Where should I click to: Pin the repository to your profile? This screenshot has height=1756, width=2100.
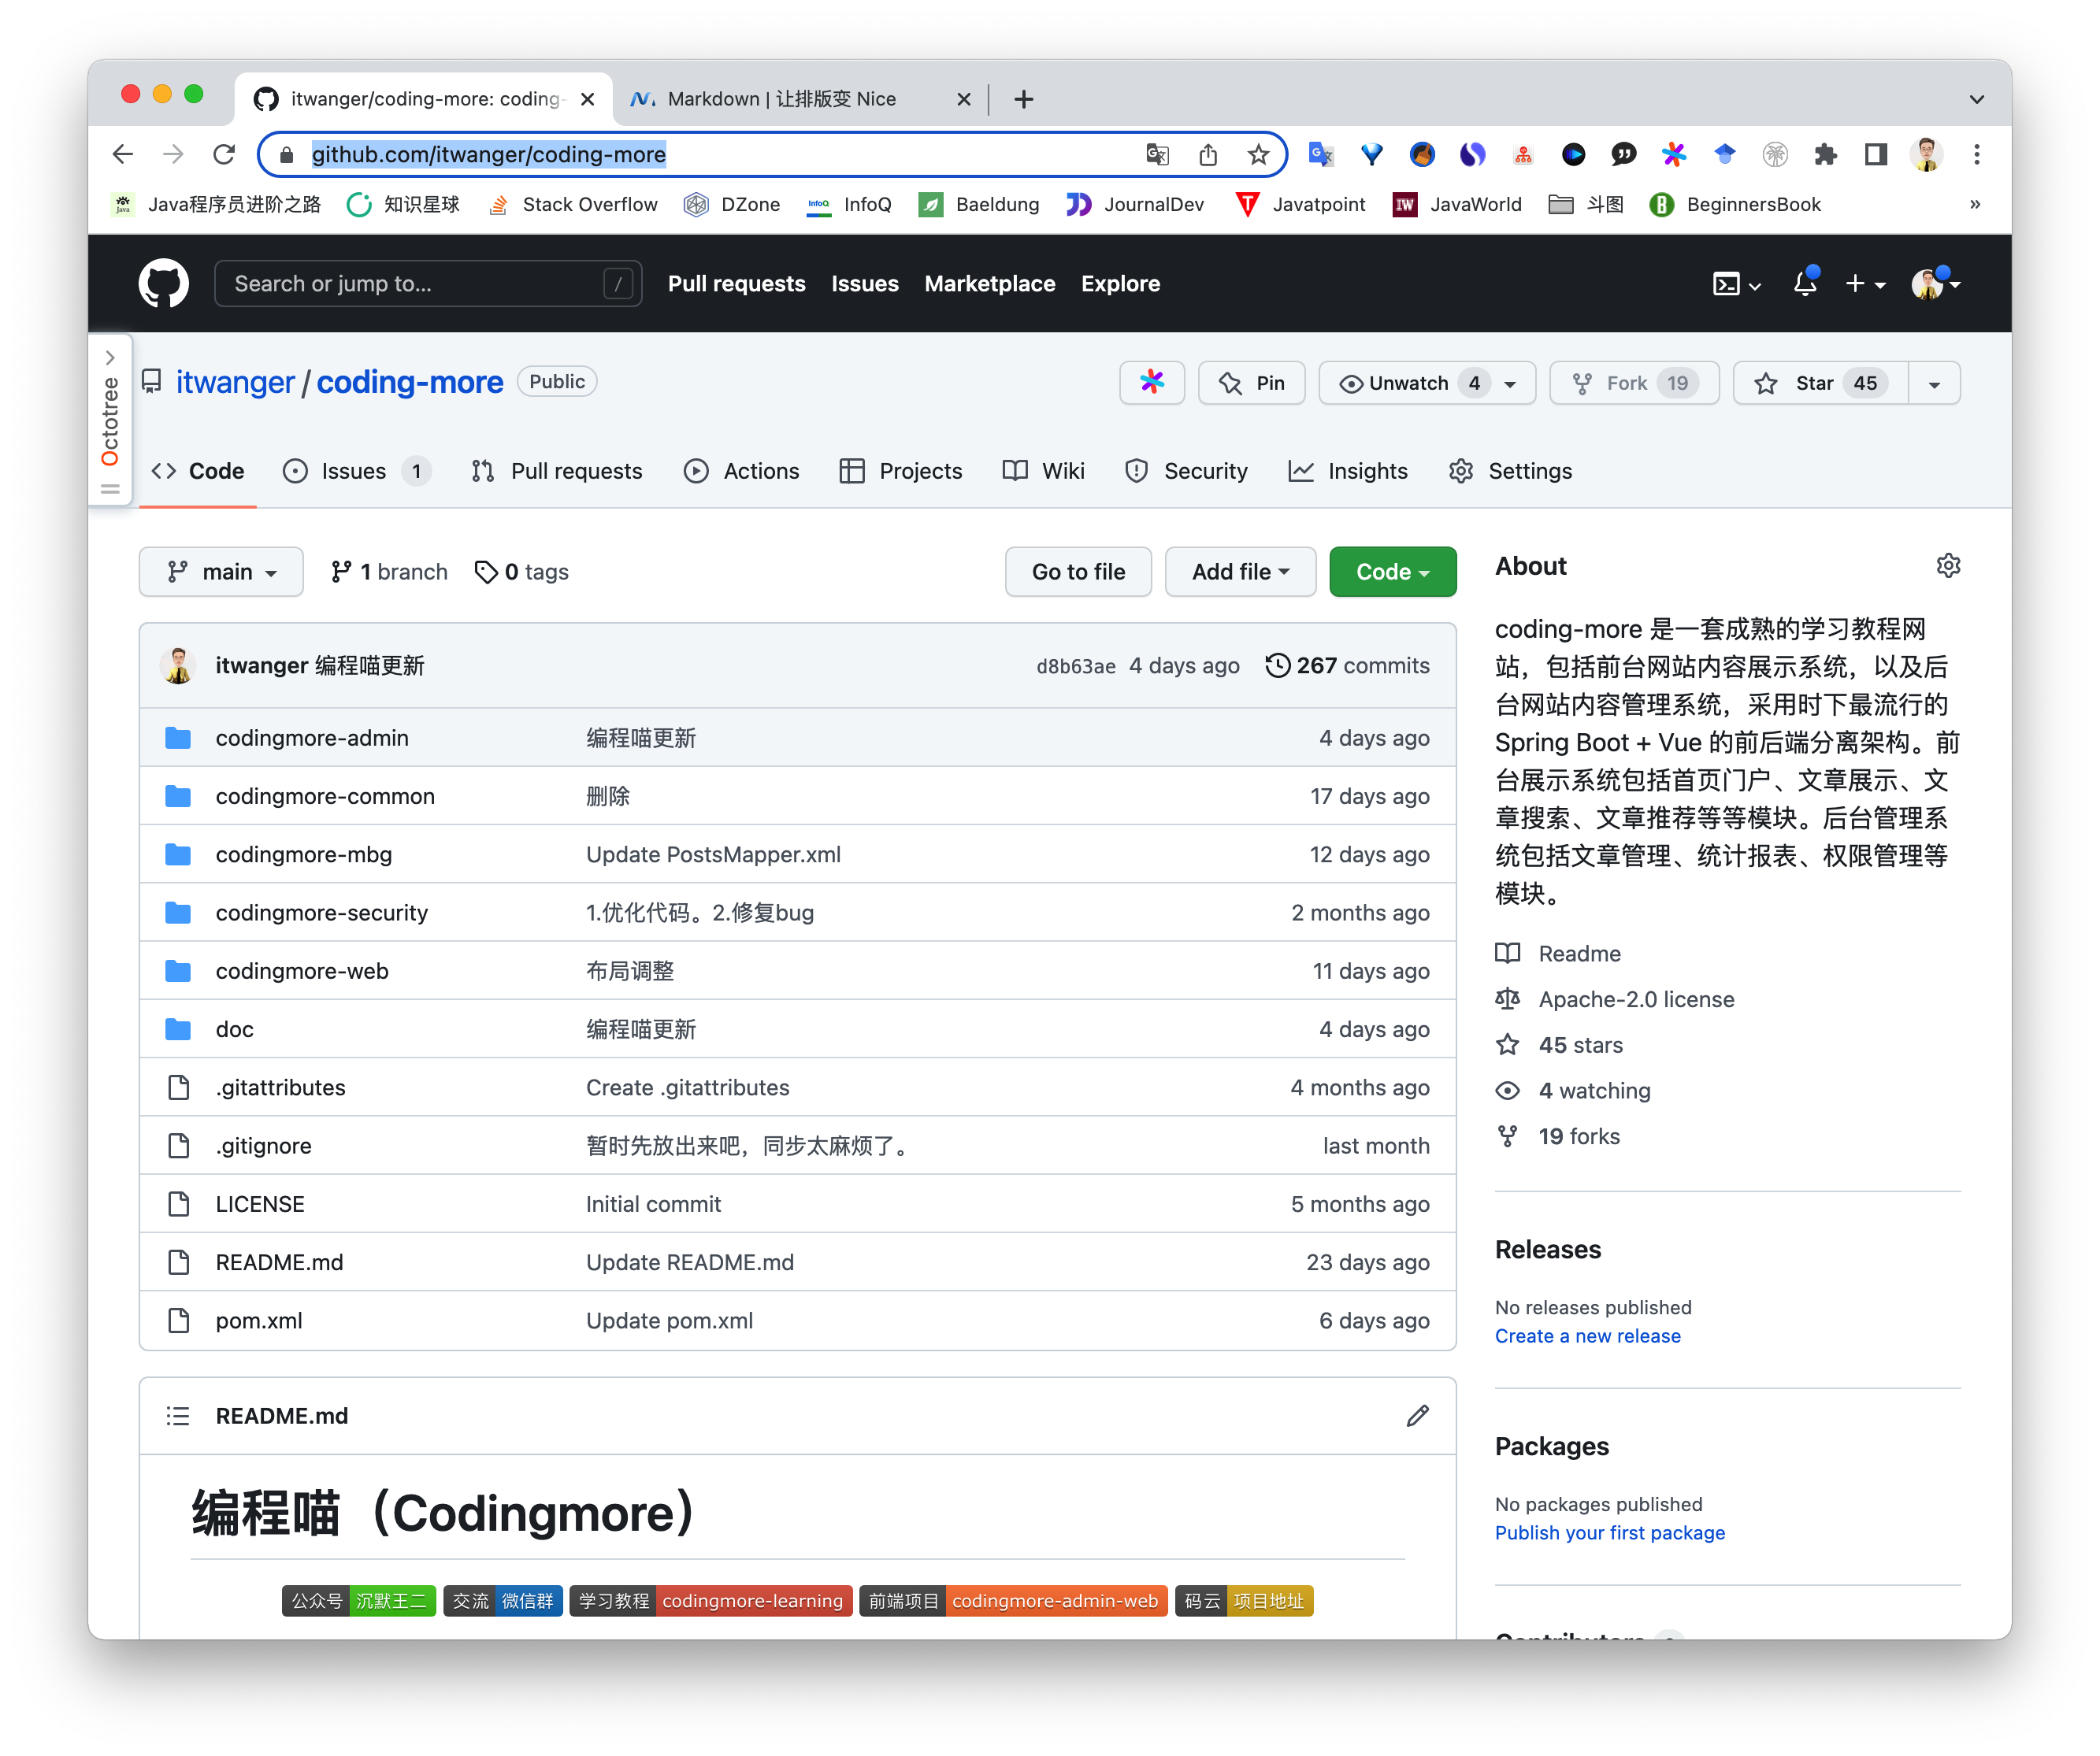[1251, 383]
